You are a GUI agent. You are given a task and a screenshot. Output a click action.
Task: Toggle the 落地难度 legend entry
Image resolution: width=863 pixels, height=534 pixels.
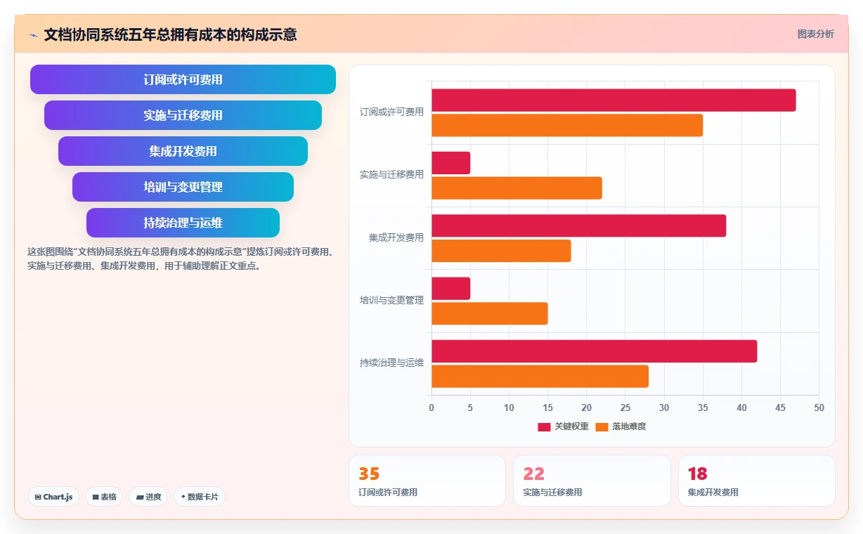(621, 426)
